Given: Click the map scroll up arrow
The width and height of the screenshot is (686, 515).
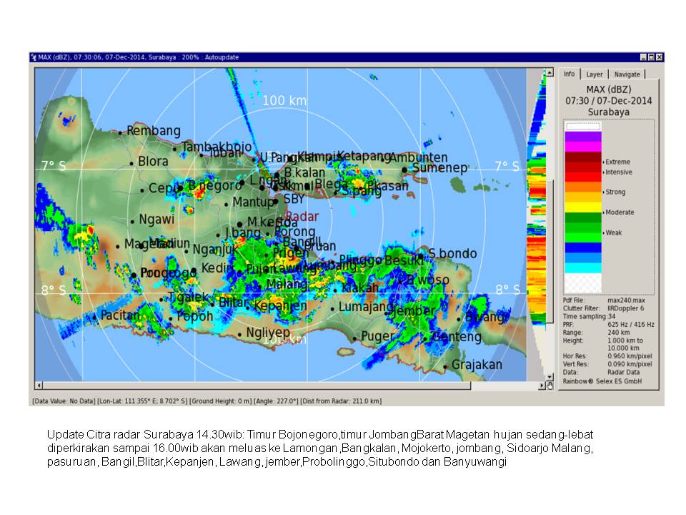Looking at the screenshot, I should coord(550,72).
